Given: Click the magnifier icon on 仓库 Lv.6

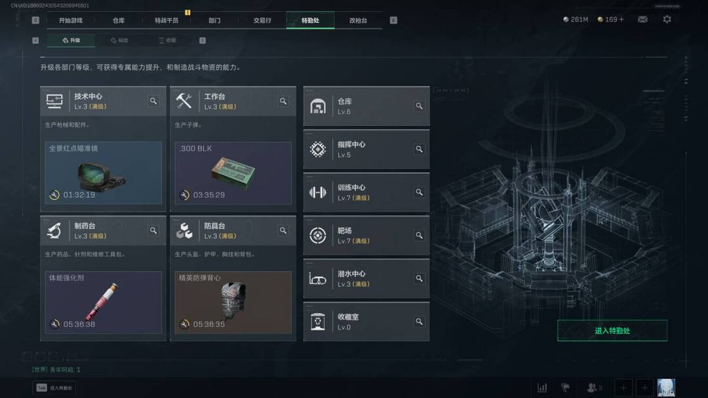Looking at the screenshot, I should [419, 106].
